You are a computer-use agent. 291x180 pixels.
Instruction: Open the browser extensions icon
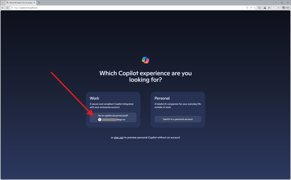pos(259,8)
